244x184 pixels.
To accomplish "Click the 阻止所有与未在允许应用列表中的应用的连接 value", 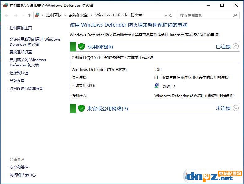I will click(191, 77).
